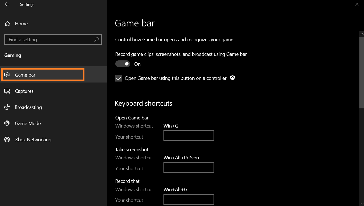364x206 pixels.
Task: Go to Settings Home
Action: [54, 24]
